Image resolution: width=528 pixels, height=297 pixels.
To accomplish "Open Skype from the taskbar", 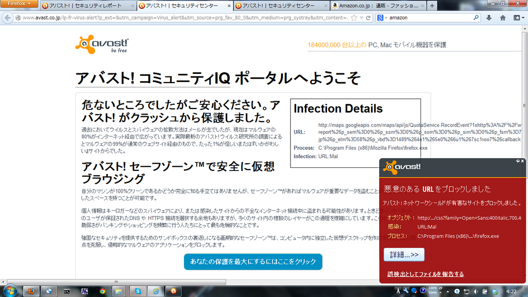I will [x=138, y=291].
